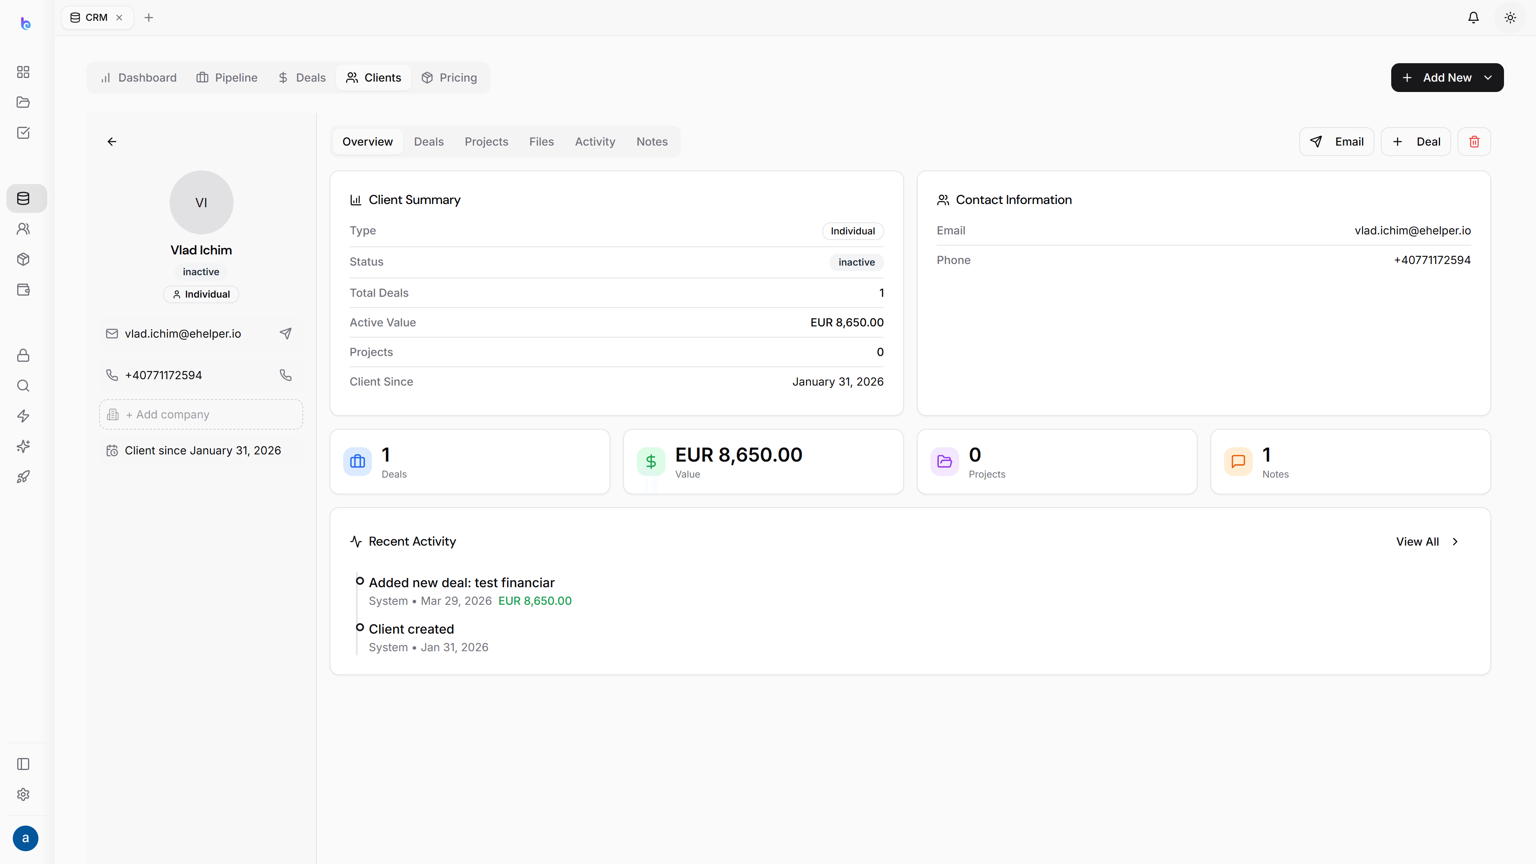Viewport: 1536px width, 864px height.
Task: Open the lightning bolt icon in sidebar
Action: point(23,416)
